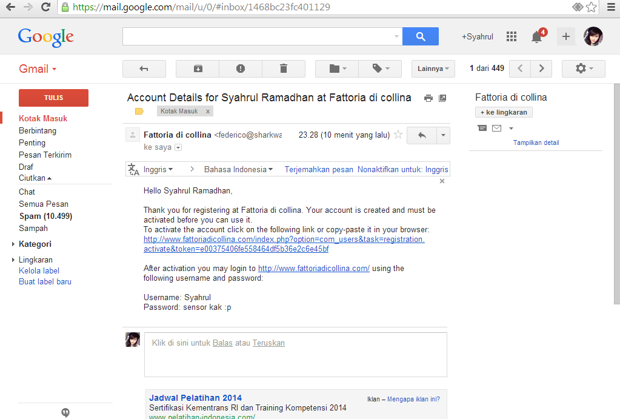
Task: Open the settings gear menu
Action: (x=584, y=69)
